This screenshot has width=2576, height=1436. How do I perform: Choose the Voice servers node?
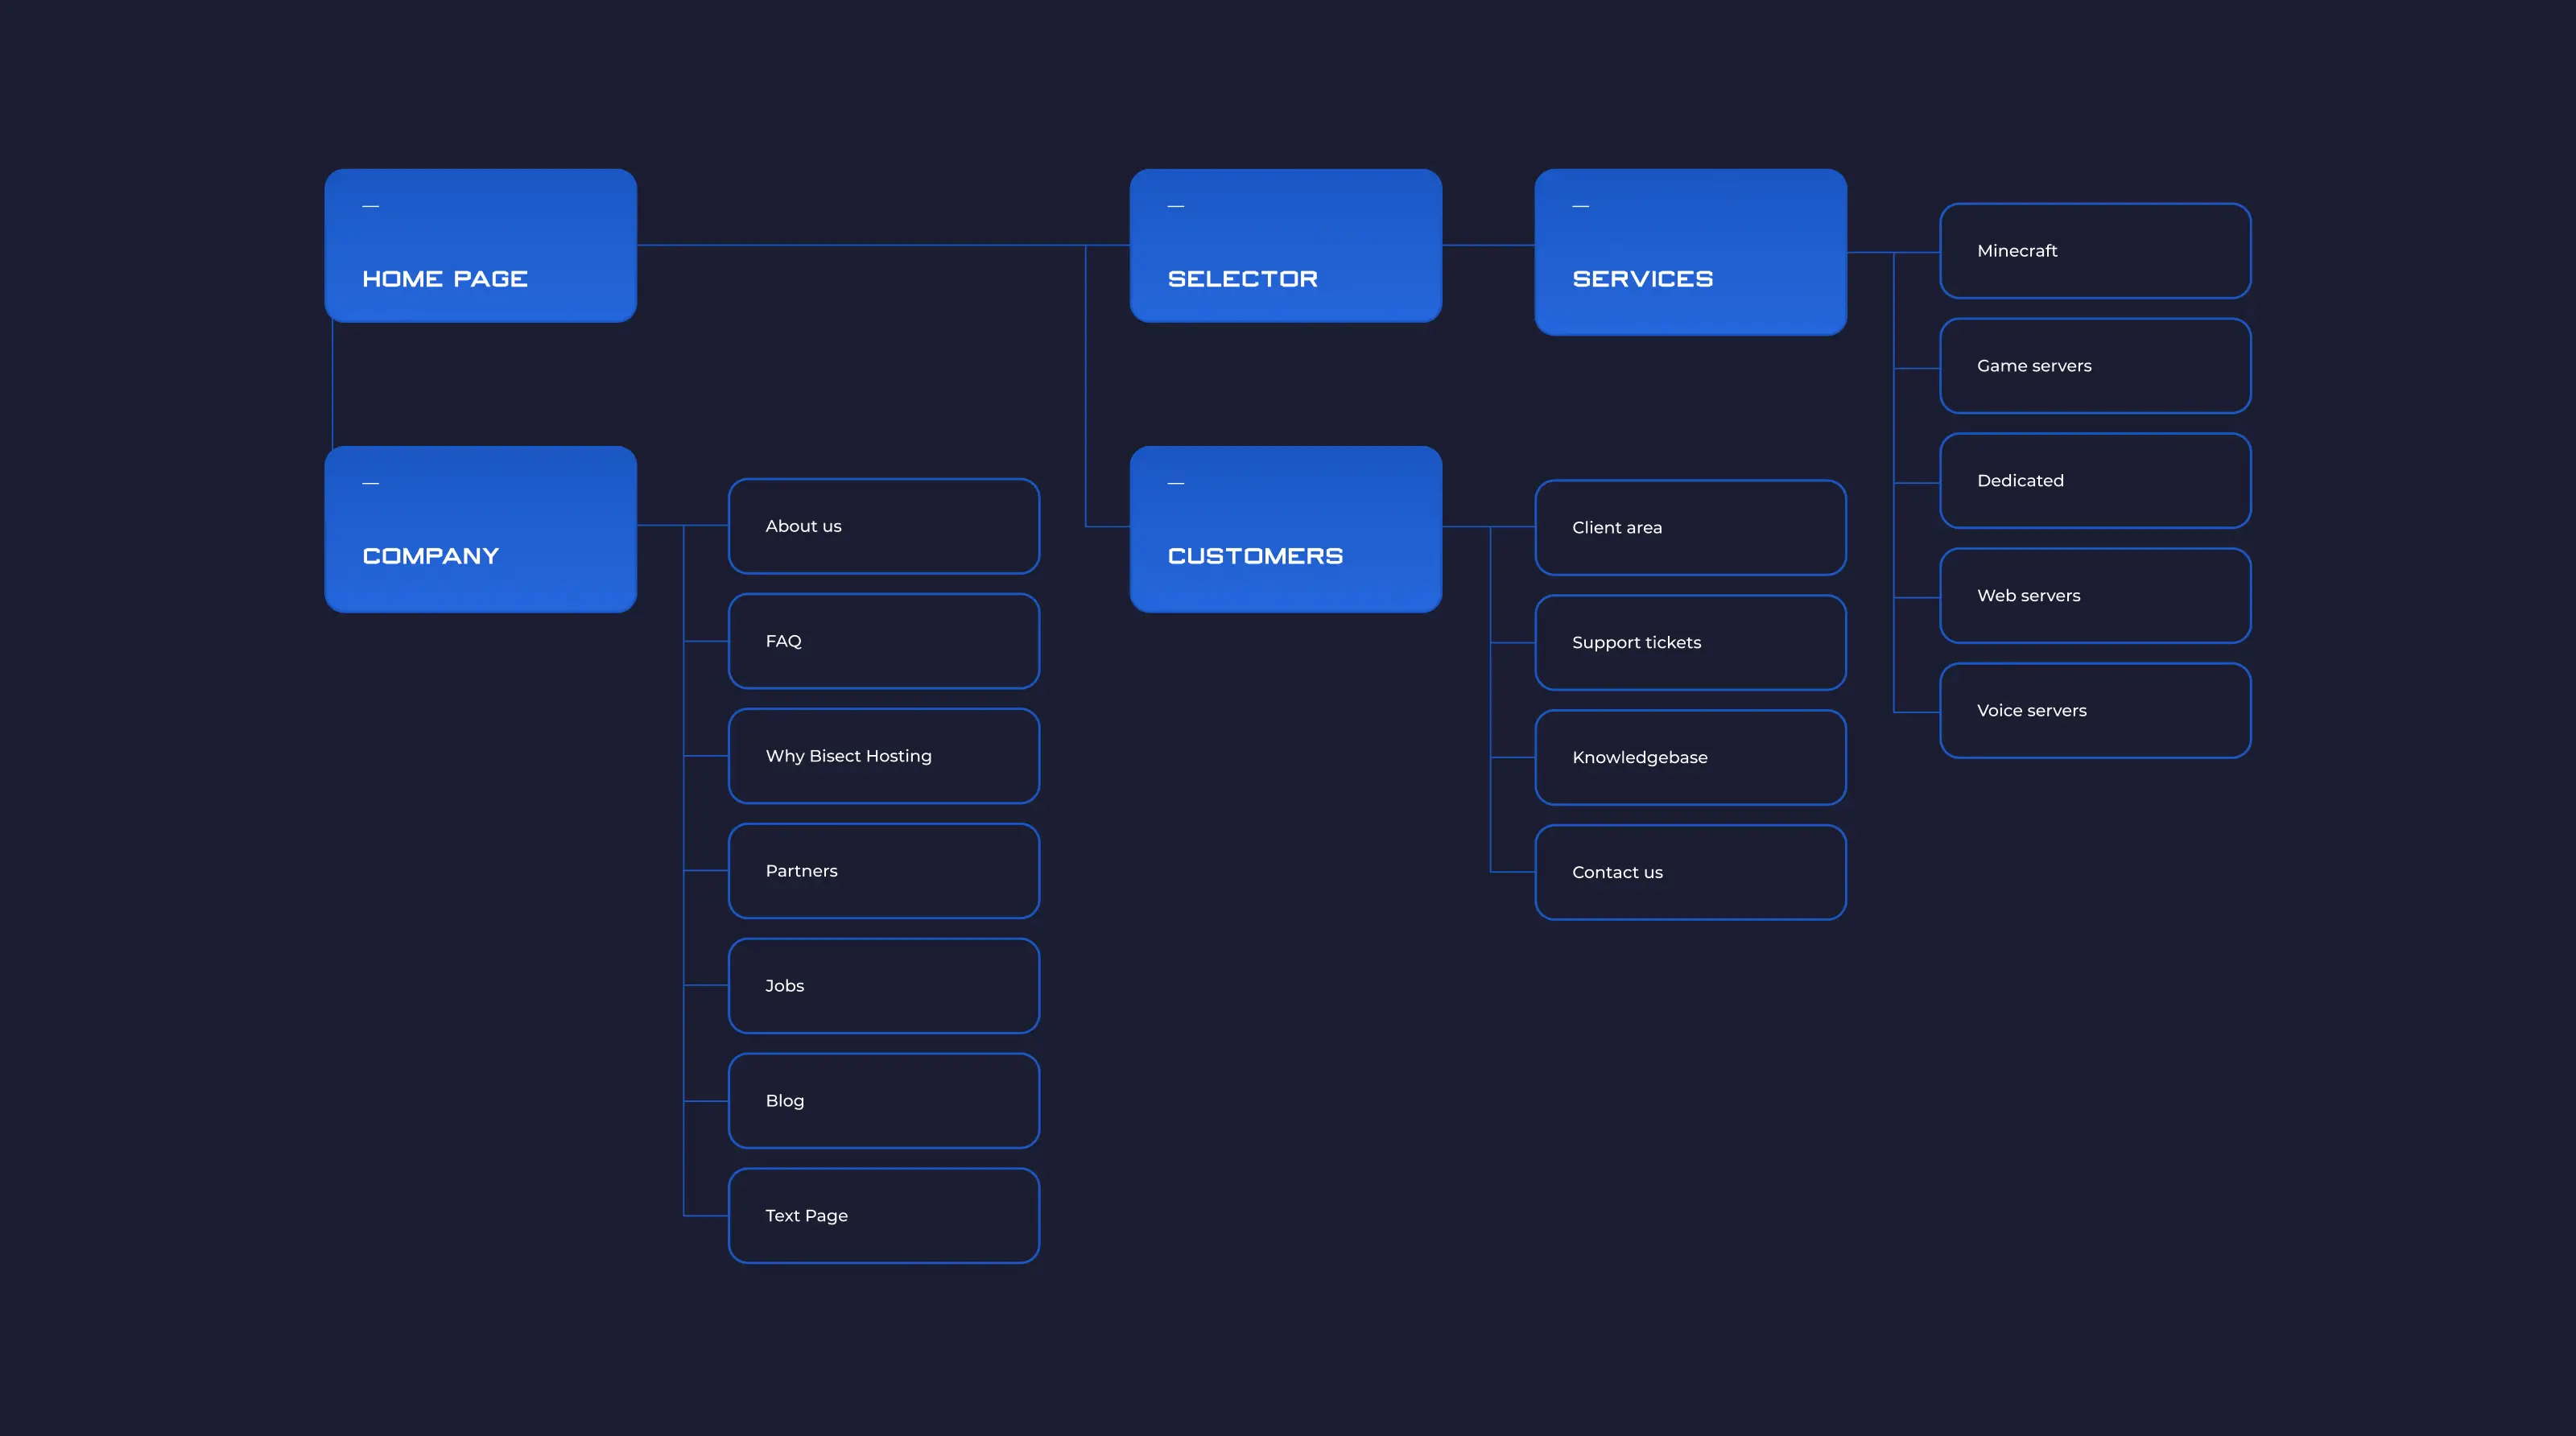(2095, 711)
